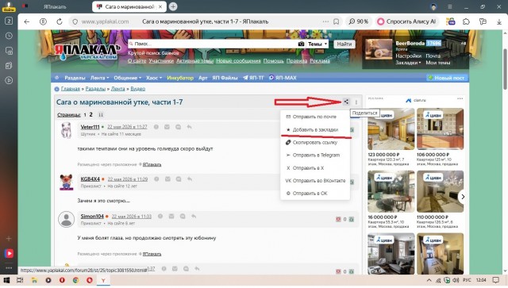Open the ЯП-ТГ Telegram link
Image resolution: width=508 pixels, height=288 pixels.
[x=253, y=78]
